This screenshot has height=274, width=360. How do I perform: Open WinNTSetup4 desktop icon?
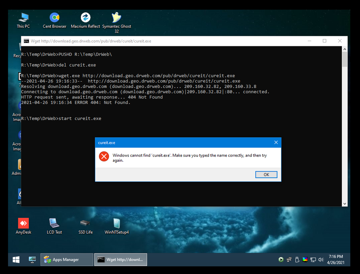[x=117, y=226]
